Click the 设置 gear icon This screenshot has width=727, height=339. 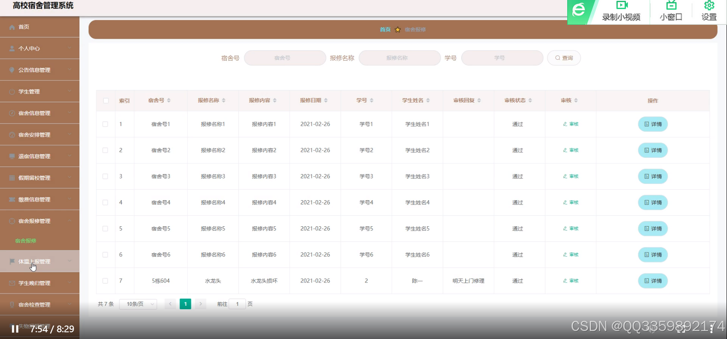[x=709, y=5]
